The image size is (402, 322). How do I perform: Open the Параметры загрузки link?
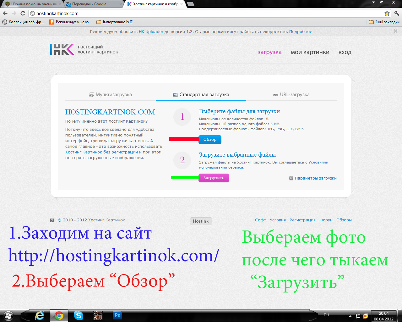316,178
